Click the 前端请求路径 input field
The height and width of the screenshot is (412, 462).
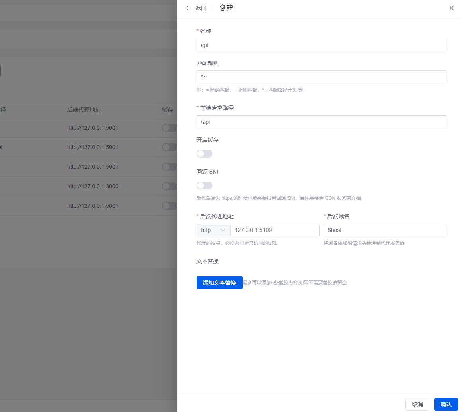(x=321, y=122)
